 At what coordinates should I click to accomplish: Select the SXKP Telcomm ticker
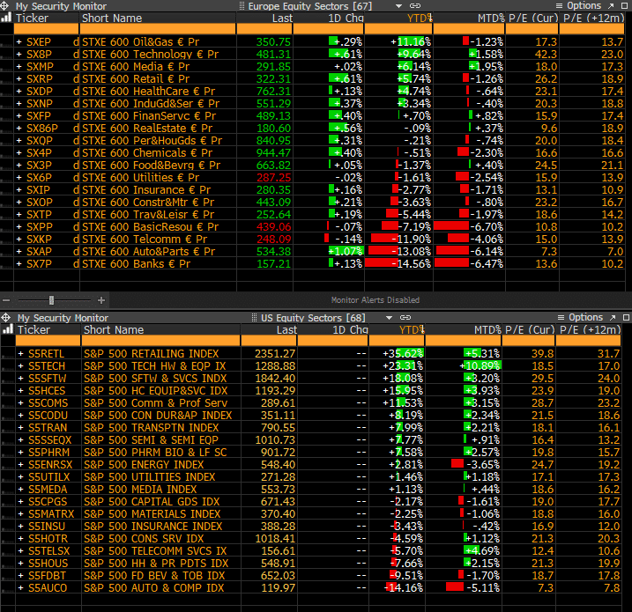coord(39,240)
